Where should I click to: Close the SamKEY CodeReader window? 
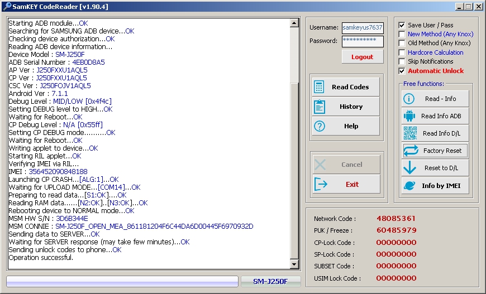coord(479,6)
